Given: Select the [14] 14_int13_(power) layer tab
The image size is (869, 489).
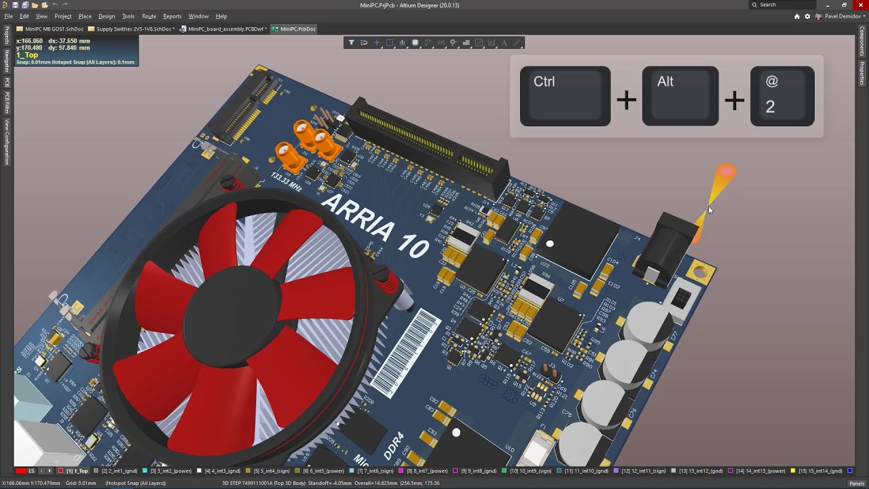Looking at the screenshot, I should pos(756,471).
